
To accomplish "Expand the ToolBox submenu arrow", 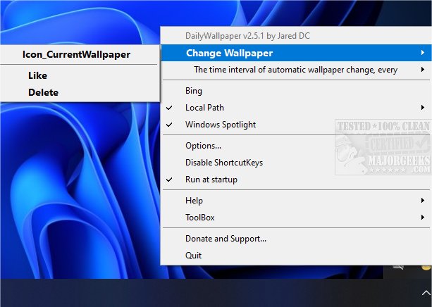I will click(x=422, y=218).
